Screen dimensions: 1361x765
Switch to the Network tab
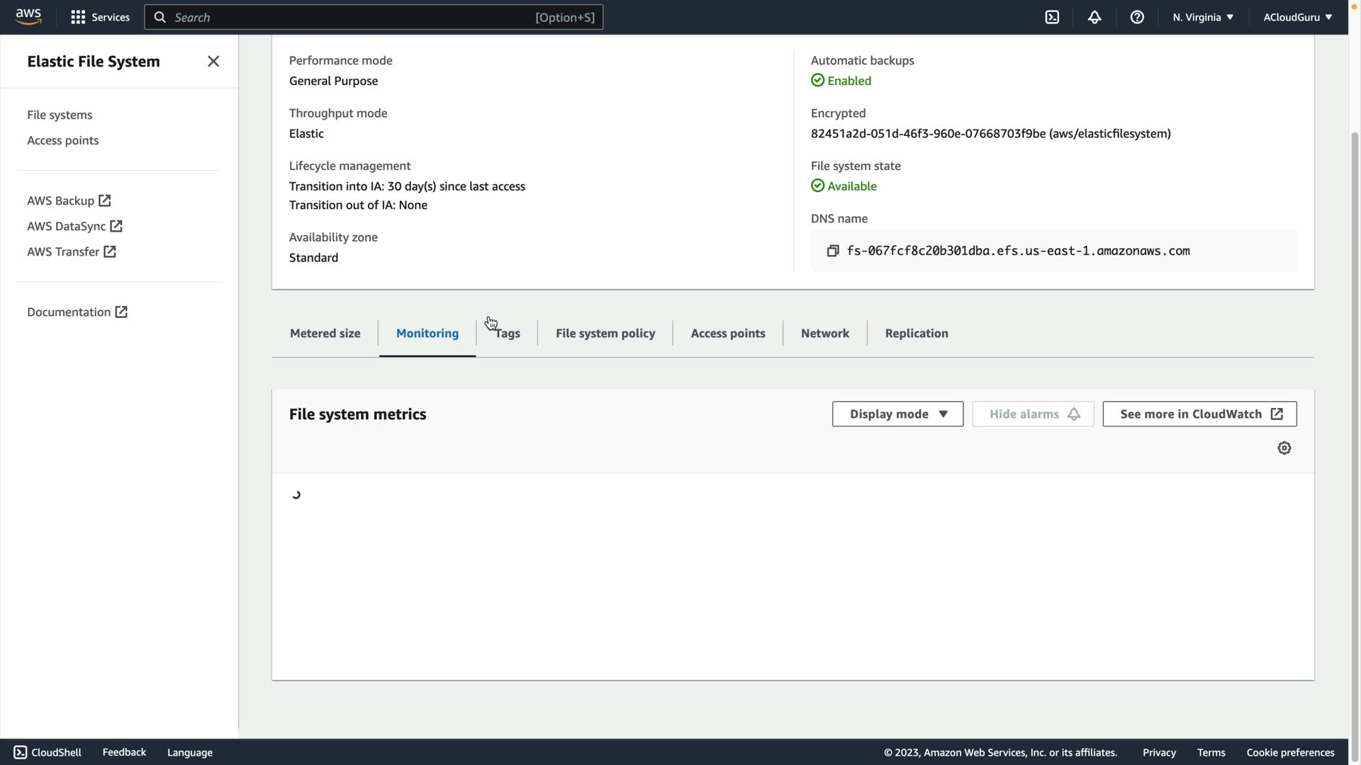click(x=824, y=333)
